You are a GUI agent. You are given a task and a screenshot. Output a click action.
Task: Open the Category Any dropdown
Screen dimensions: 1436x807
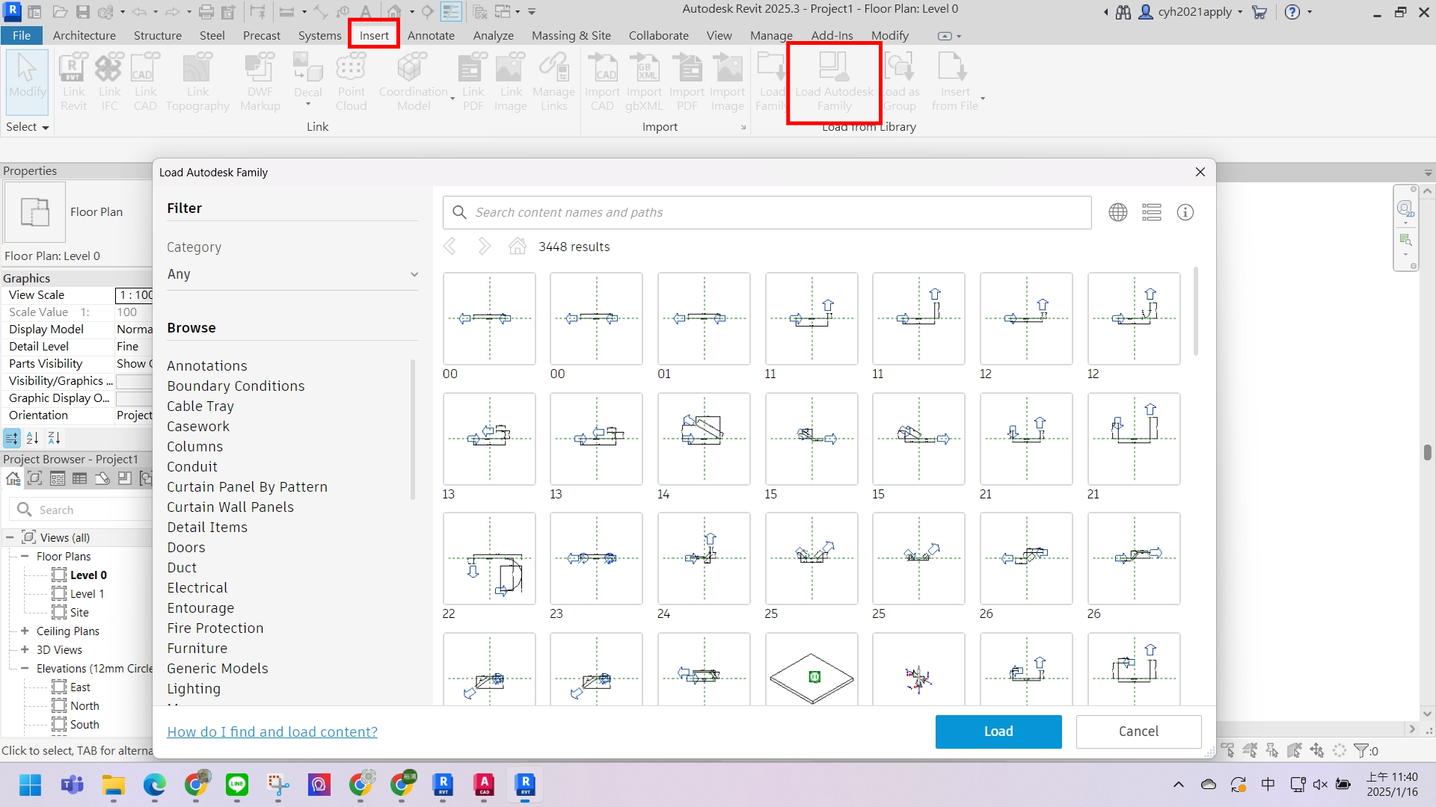pyautogui.click(x=292, y=274)
